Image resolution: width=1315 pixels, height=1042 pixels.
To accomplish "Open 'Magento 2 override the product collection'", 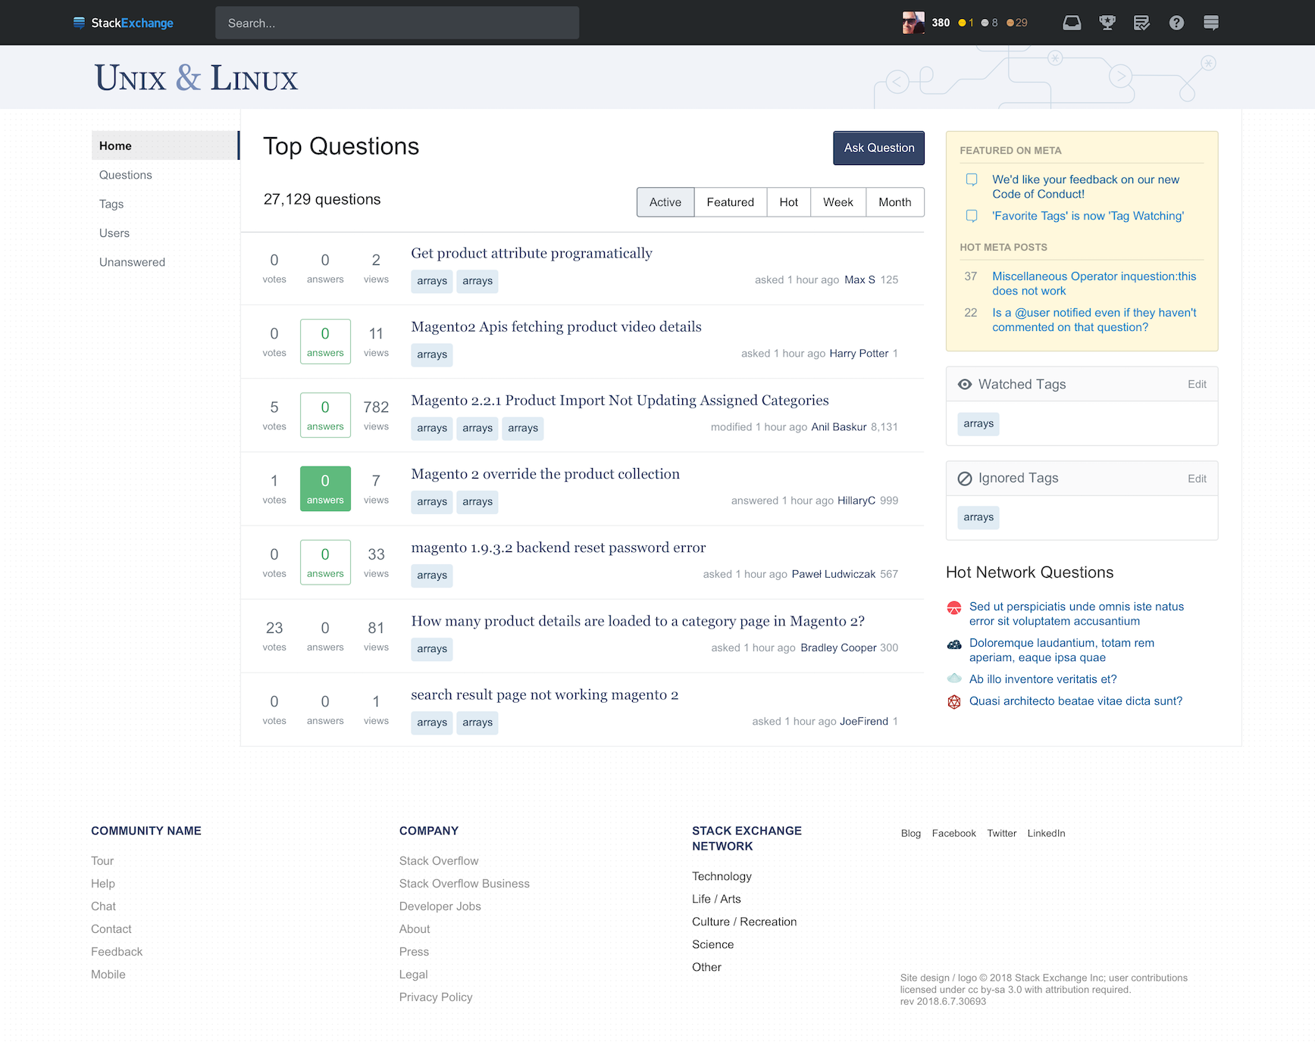I will (545, 473).
